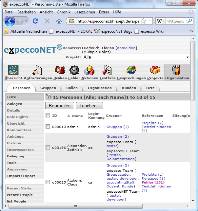Open the Projekte gift box icon
198x211 pixels.
(x=155, y=70)
